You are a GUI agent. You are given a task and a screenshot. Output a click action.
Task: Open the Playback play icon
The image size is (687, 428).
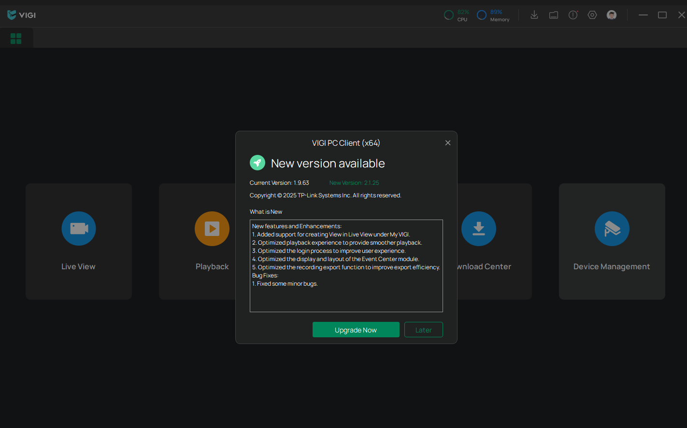(x=212, y=228)
